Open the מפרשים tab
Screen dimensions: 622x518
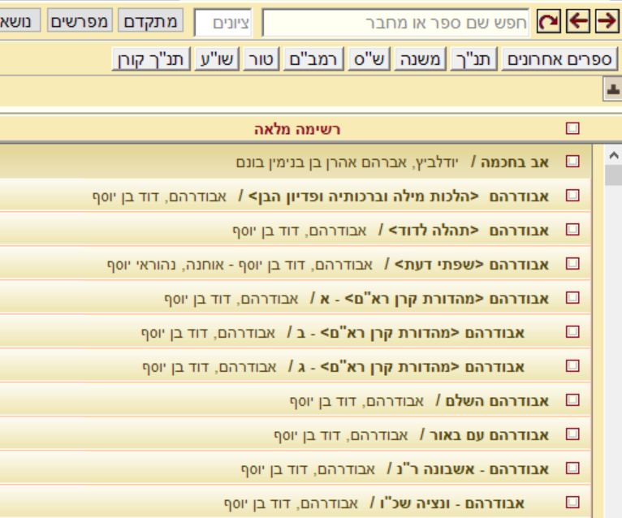[x=80, y=20]
